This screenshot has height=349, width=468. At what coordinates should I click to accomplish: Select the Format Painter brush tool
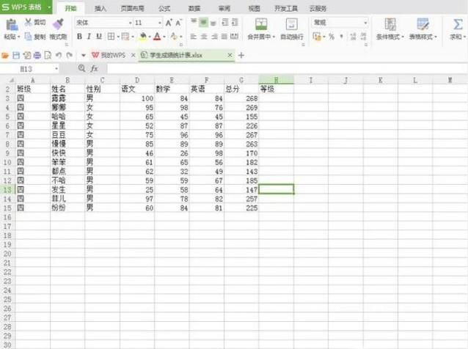coord(58,24)
